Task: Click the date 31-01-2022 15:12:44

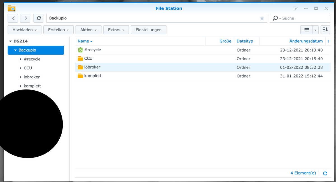Action: (x=301, y=76)
